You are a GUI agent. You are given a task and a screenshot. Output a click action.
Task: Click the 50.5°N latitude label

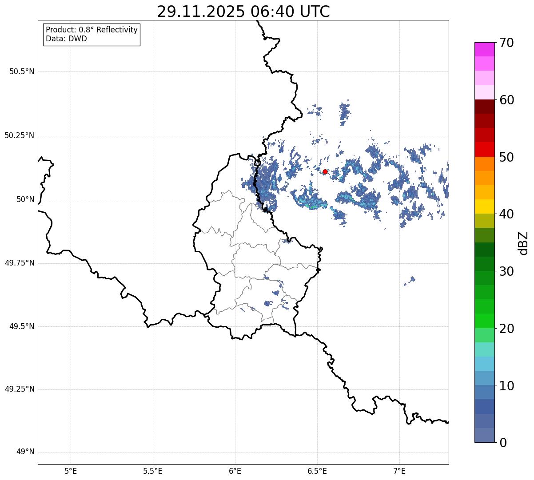pos(22,71)
